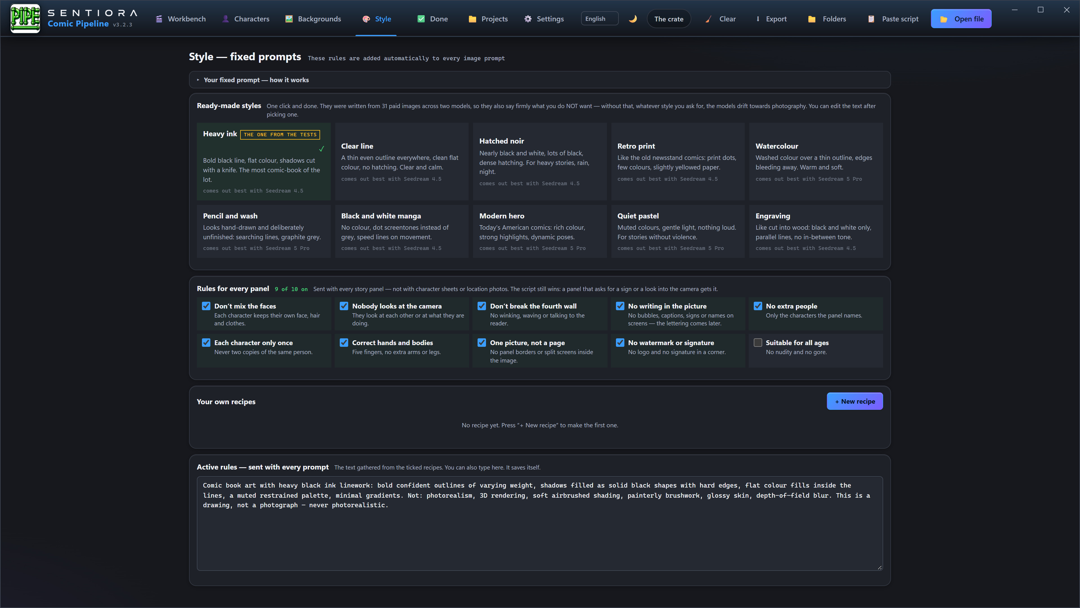
Task: Select the Watercolour style card
Action: pos(816,162)
